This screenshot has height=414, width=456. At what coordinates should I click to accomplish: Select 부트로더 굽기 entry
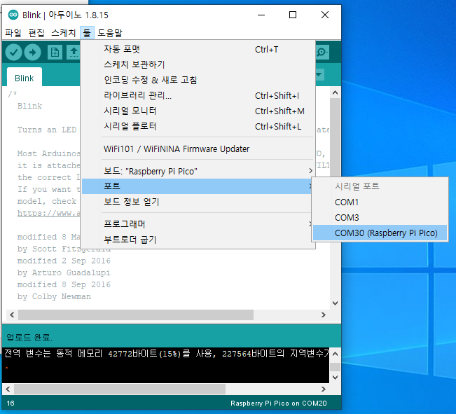[197, 240]
